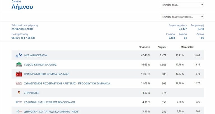The height and width of the screenshot is (114, 215).
Task: Click the 1.363 votes for ΠΑΣΟΚ
Action: tap(163, 65)
